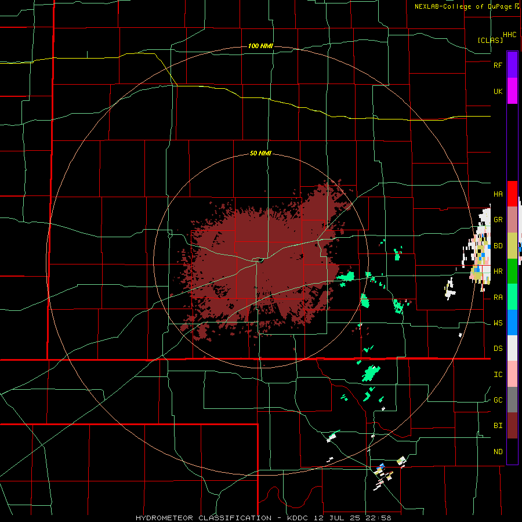Click the 100 NMI range ring label
Screen dimensions: 522x522
pos(260,46)
